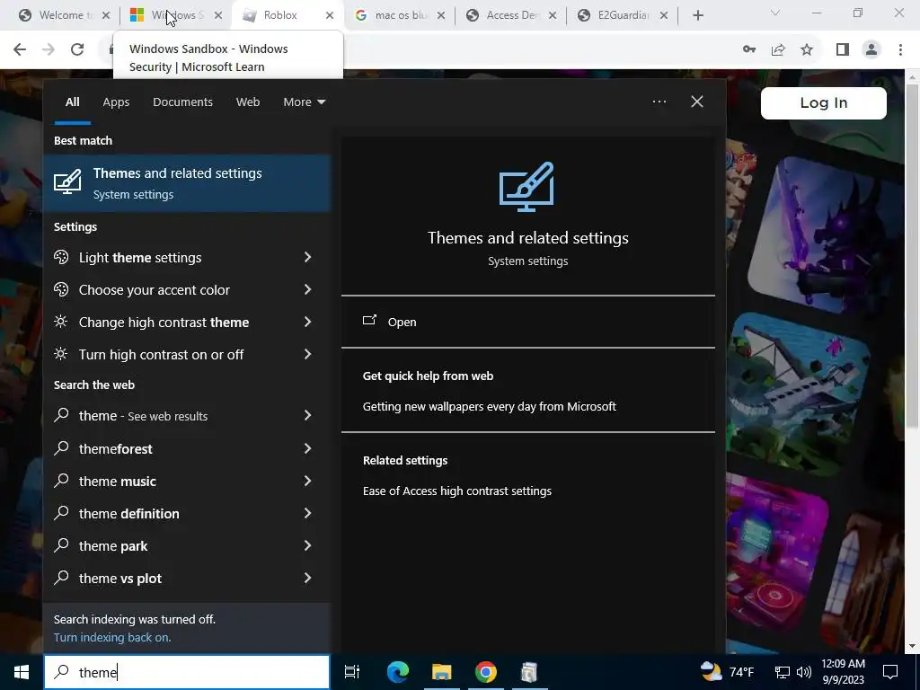Bookmark this page with the star
920x690 pixels.
tap(807, 50)
